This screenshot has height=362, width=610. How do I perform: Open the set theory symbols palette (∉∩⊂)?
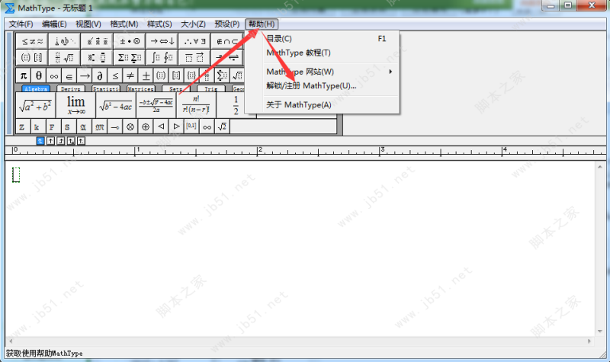pos(227,41)
